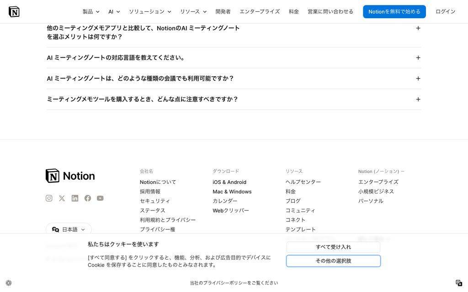The image size is (468, 292).
Task: Open the ブログ footer link
Action: pyautogui.click(x=293, y=201)
